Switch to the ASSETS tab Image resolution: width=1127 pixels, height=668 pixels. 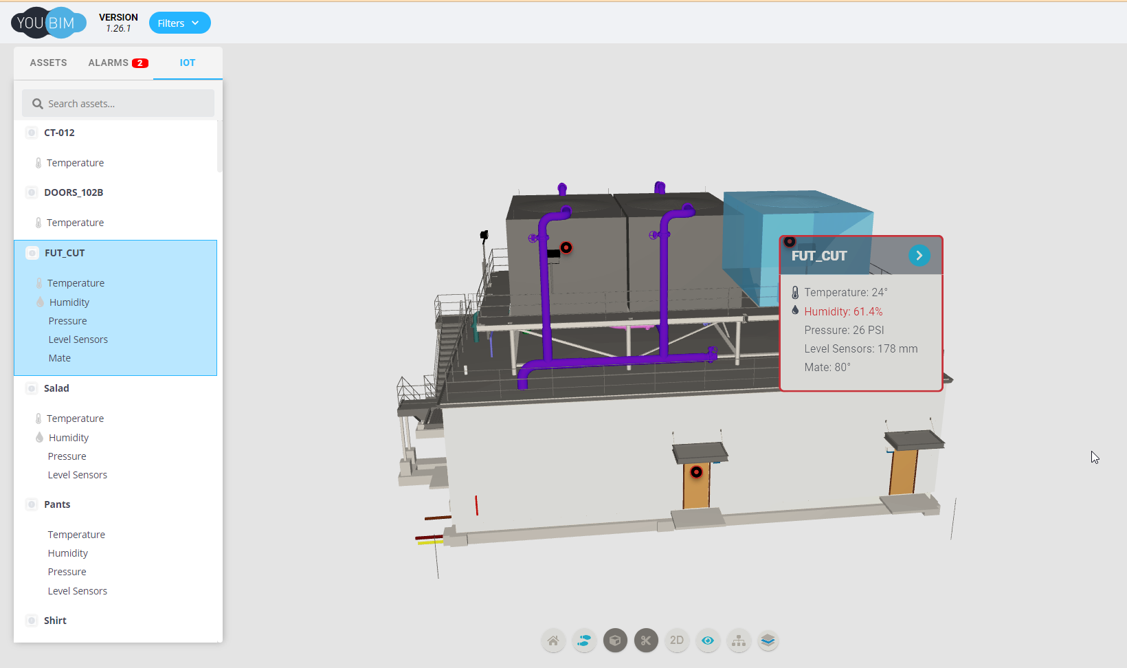[48, 63]
